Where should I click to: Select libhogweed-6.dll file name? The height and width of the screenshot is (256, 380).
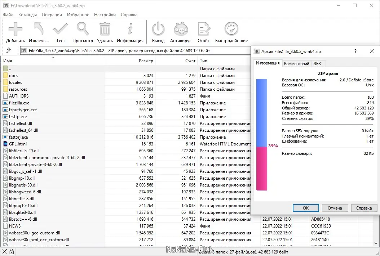point(25,192)
